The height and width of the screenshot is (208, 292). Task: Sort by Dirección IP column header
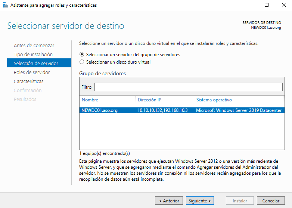coord(165,100)
